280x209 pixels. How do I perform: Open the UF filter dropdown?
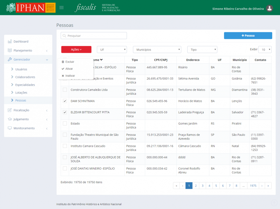pos(112,50)
